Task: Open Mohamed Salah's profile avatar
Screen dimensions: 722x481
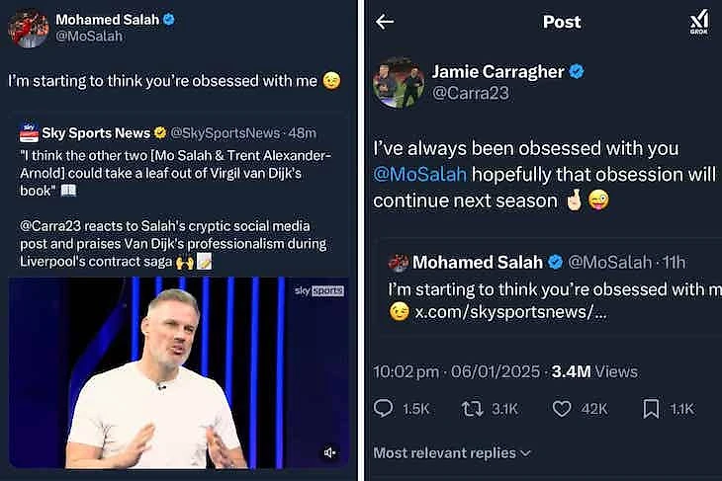Action: [x=28, y=29]
